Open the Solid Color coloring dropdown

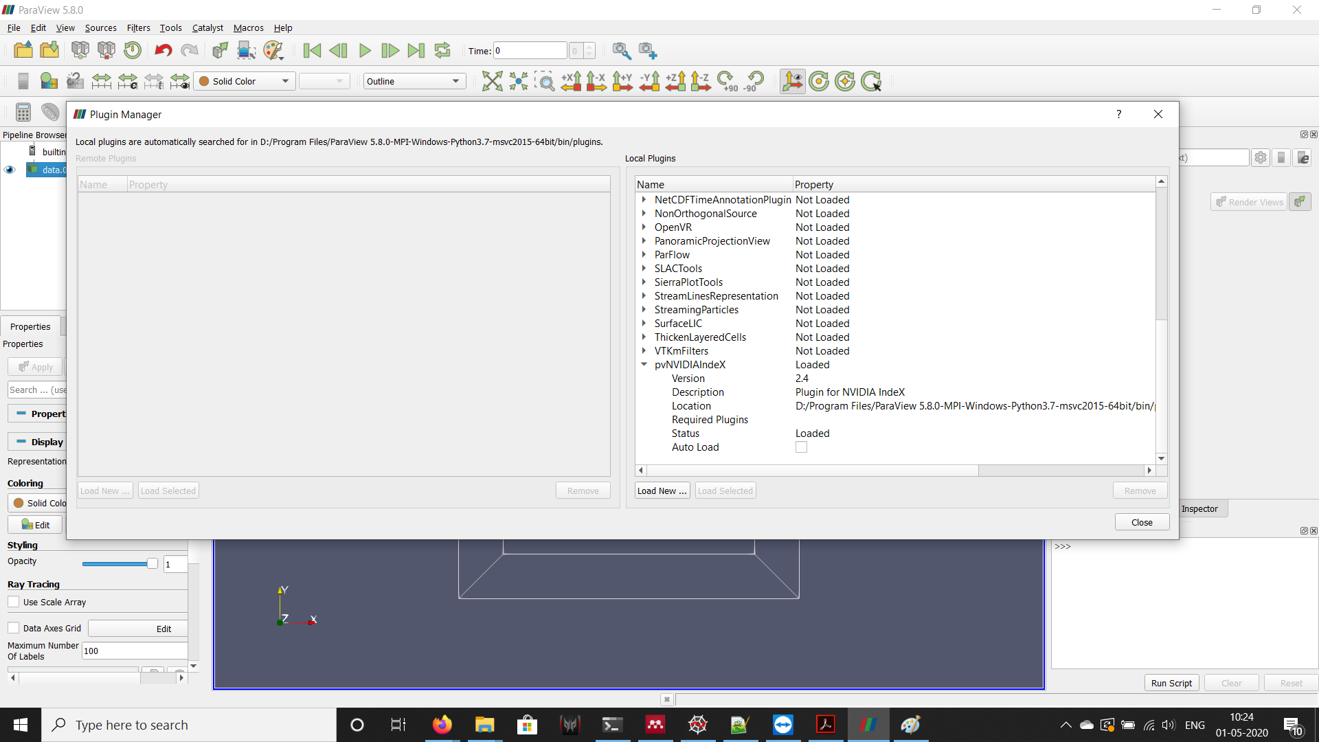pyautogui.click(x=245, y=81)
